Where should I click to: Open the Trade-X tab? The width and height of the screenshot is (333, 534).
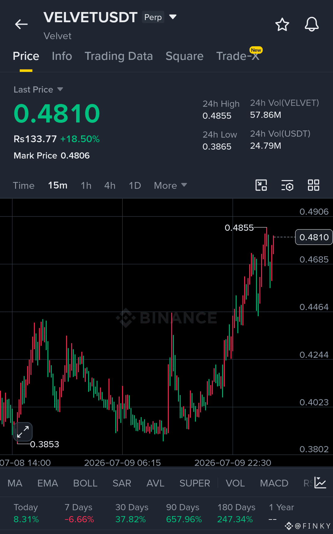tap(238, 56)
